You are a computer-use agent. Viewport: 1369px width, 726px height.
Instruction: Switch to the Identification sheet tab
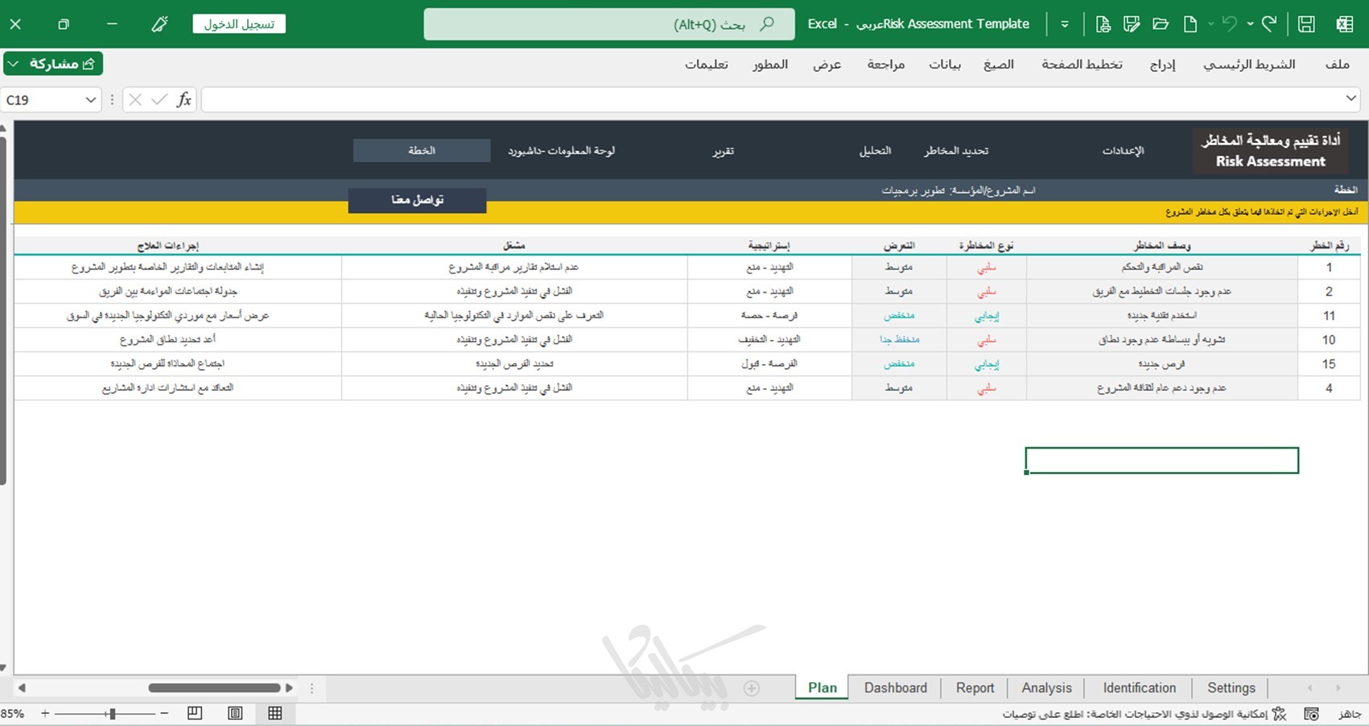tap(1139, 688)
